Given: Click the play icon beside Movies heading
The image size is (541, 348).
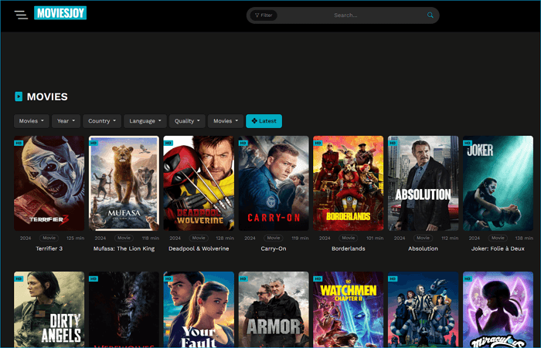Looking at the screenshot, I should tap(19, 96).
